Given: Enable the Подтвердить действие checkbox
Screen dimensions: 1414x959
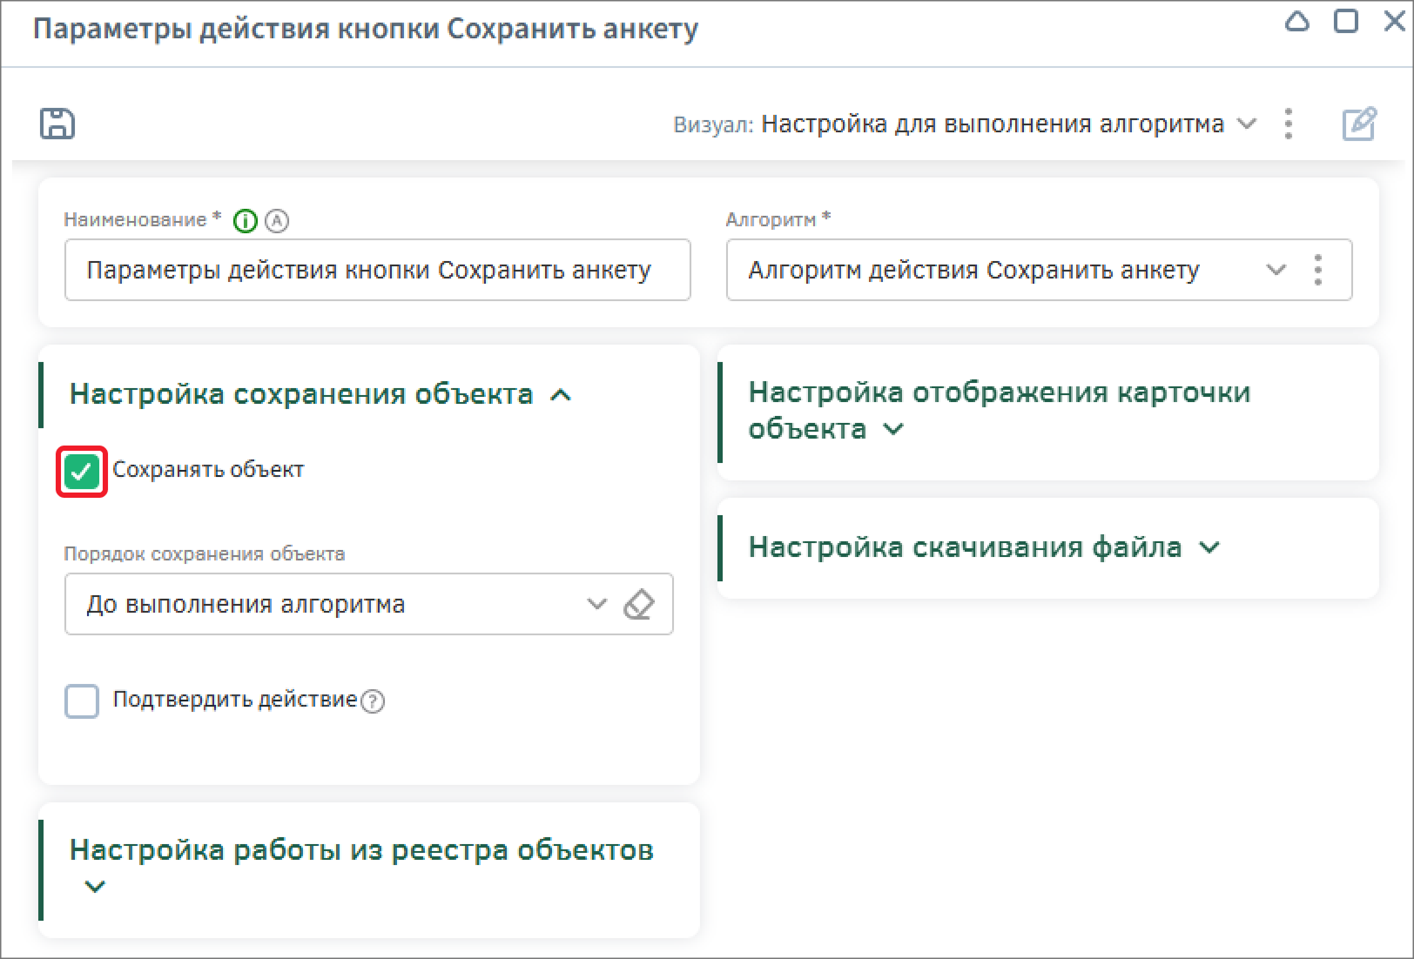Looking at the screenshot, I should point(82,701).
